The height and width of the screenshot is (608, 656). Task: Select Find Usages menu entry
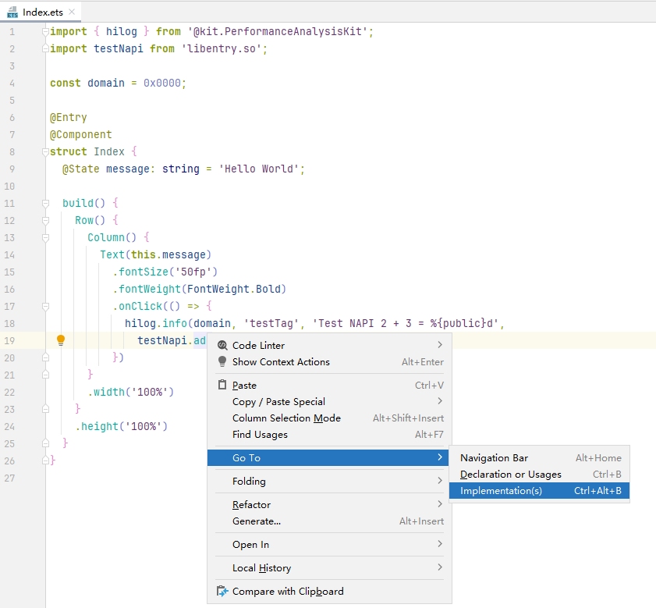[x=260, y=435]
